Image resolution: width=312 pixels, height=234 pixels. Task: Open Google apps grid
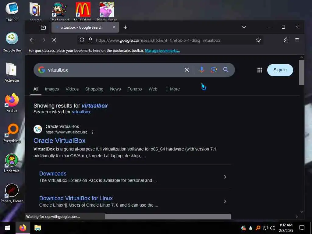pos(260,70)
